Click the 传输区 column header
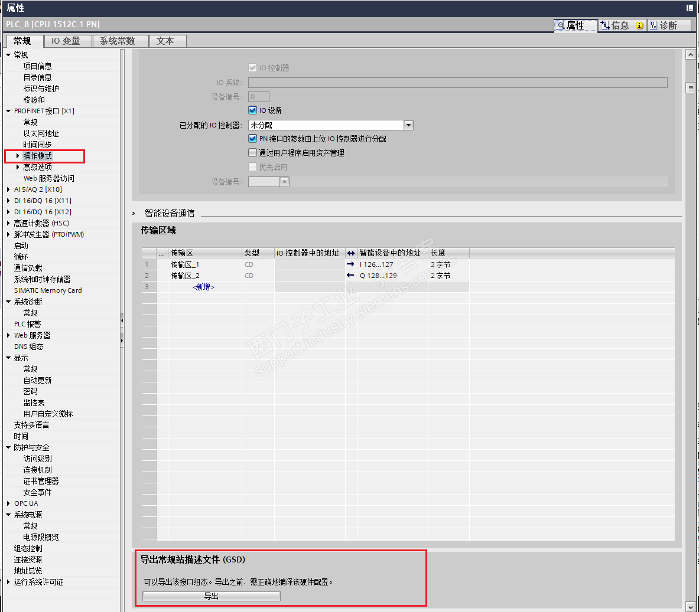 [205, 253]
